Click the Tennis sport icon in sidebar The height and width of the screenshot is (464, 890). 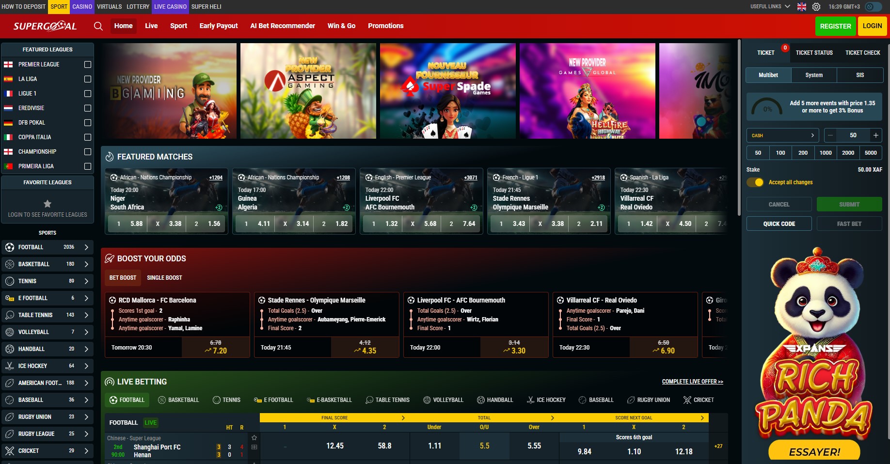pos(10,281)
